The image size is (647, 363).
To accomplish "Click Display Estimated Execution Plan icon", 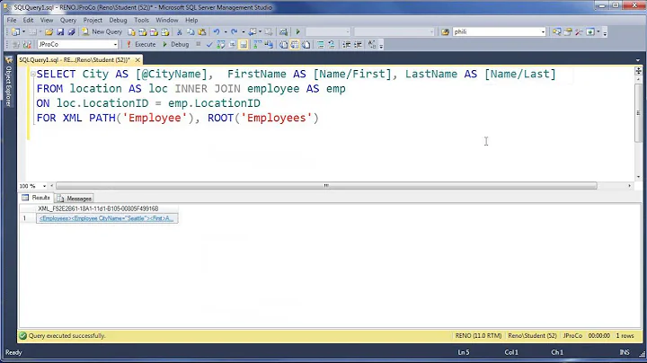I will [x=221, y=45].
